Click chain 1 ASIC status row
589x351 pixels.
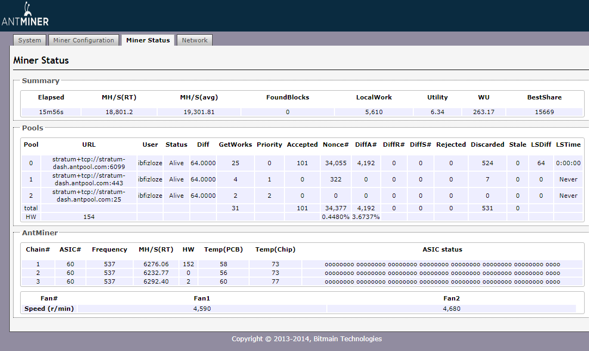[x=442, y=264]
